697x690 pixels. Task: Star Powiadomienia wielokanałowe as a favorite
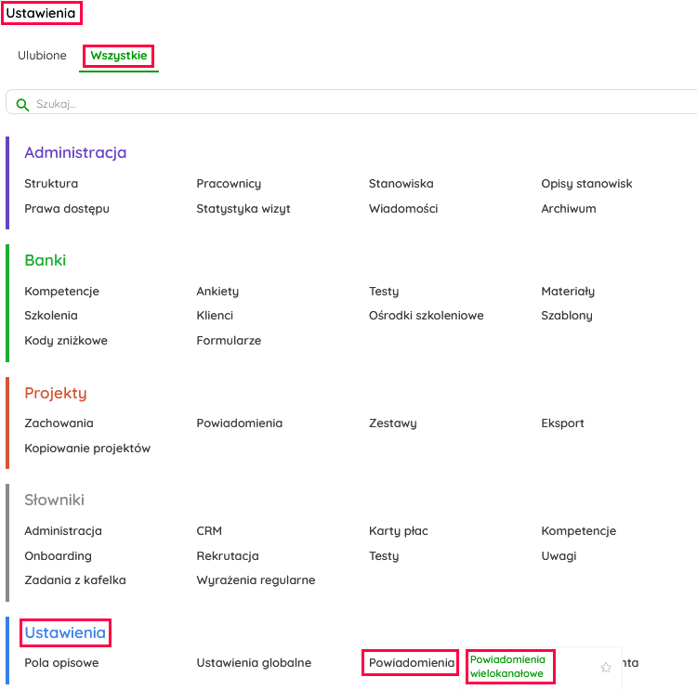pos(606,667)
